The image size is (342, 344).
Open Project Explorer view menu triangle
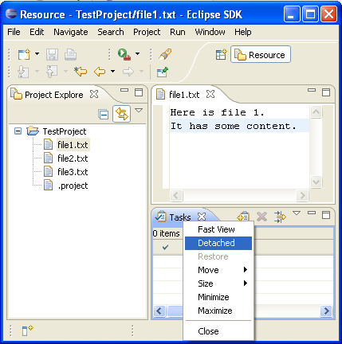coord(139,110)
